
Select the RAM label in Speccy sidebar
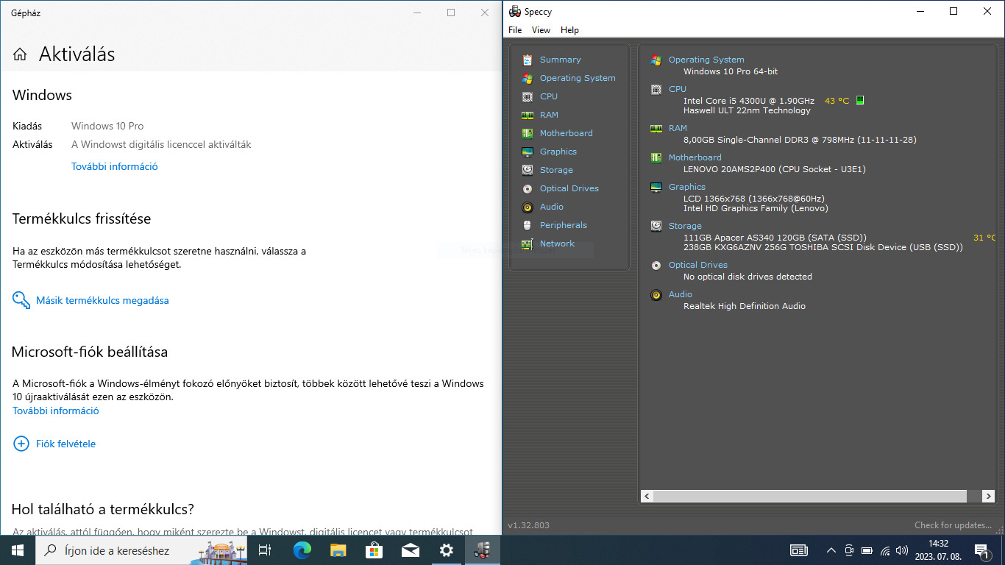click(549, 115)
